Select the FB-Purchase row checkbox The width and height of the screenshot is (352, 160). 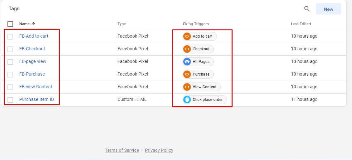pos(10,74)
